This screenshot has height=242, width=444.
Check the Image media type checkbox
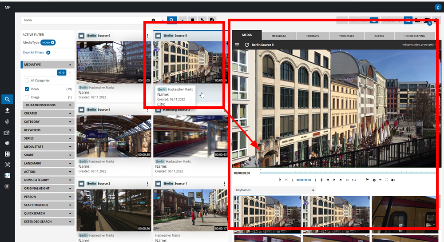pos(27,97)
